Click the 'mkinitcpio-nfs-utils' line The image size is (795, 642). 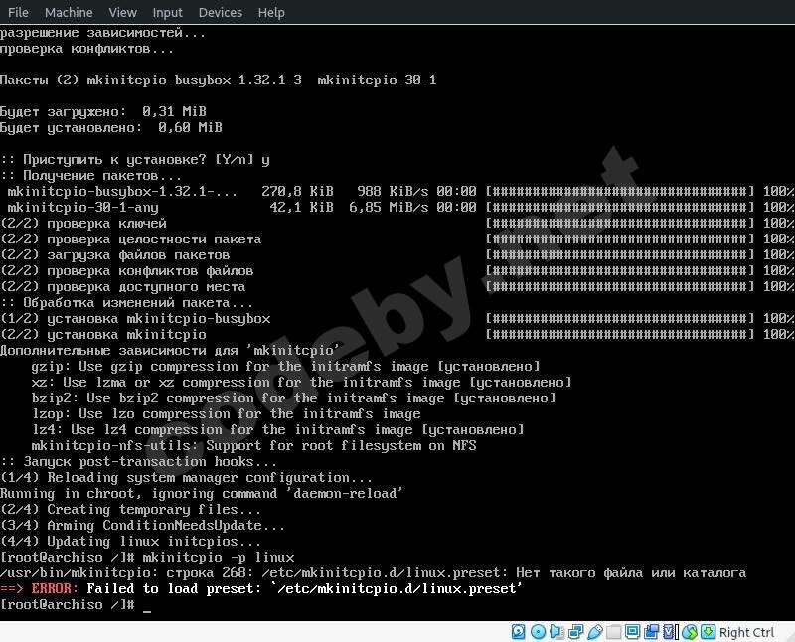[253, 446]
